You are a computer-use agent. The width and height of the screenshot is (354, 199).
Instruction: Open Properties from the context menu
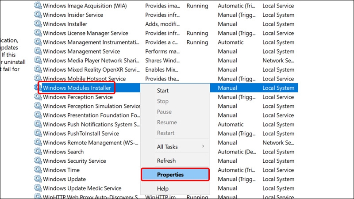point(175,175)
